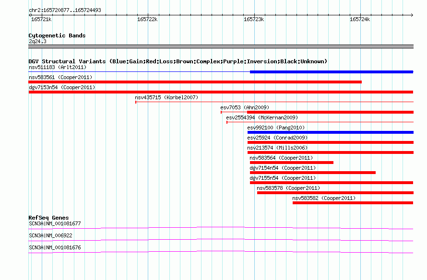Select variant label dgv7154n54 (Cooper2011)

point(283,168)
